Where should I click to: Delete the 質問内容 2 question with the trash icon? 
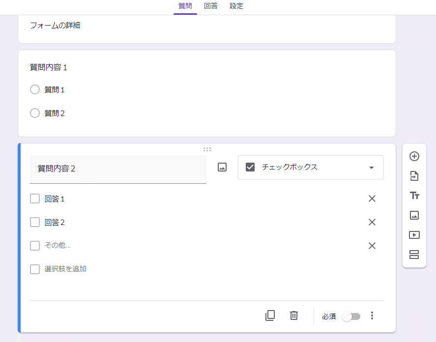pyautogui.click(x=294, y=315)
